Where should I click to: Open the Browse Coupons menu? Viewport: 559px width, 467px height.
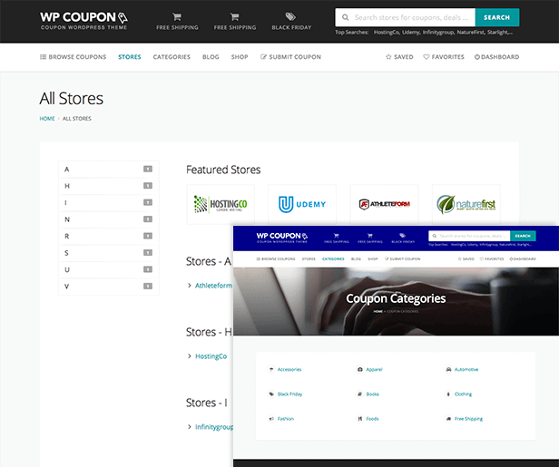point(74,57)
